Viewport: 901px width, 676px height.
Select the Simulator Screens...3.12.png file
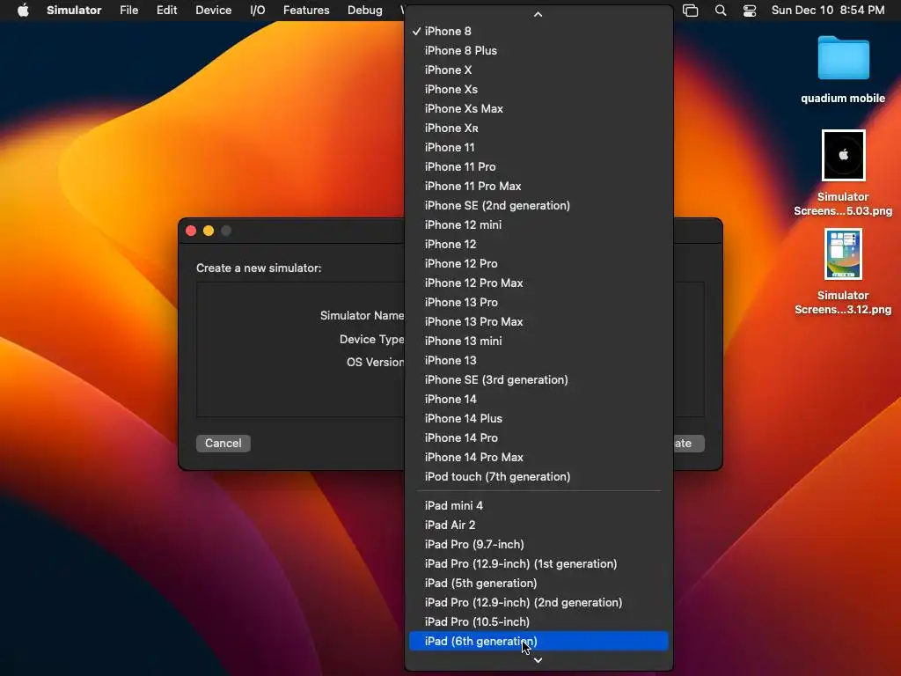843,271
